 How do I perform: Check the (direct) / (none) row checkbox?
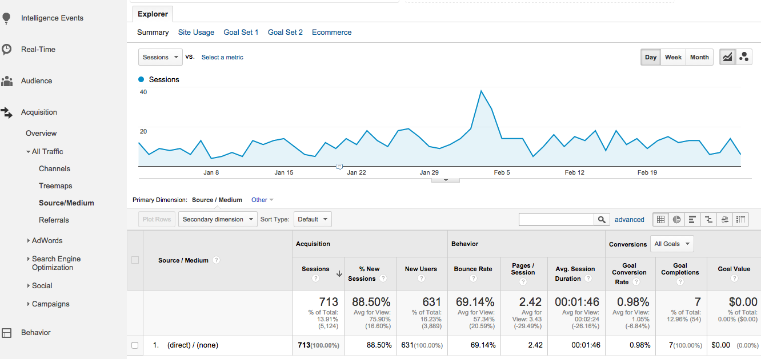(135, 345)
